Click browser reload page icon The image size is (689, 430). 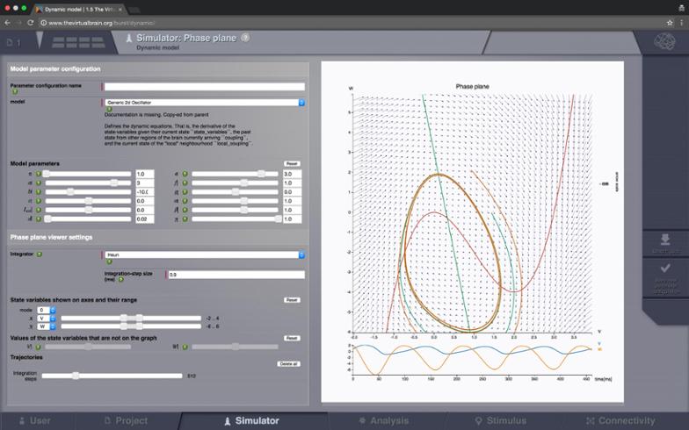click(x=31, y=22)
